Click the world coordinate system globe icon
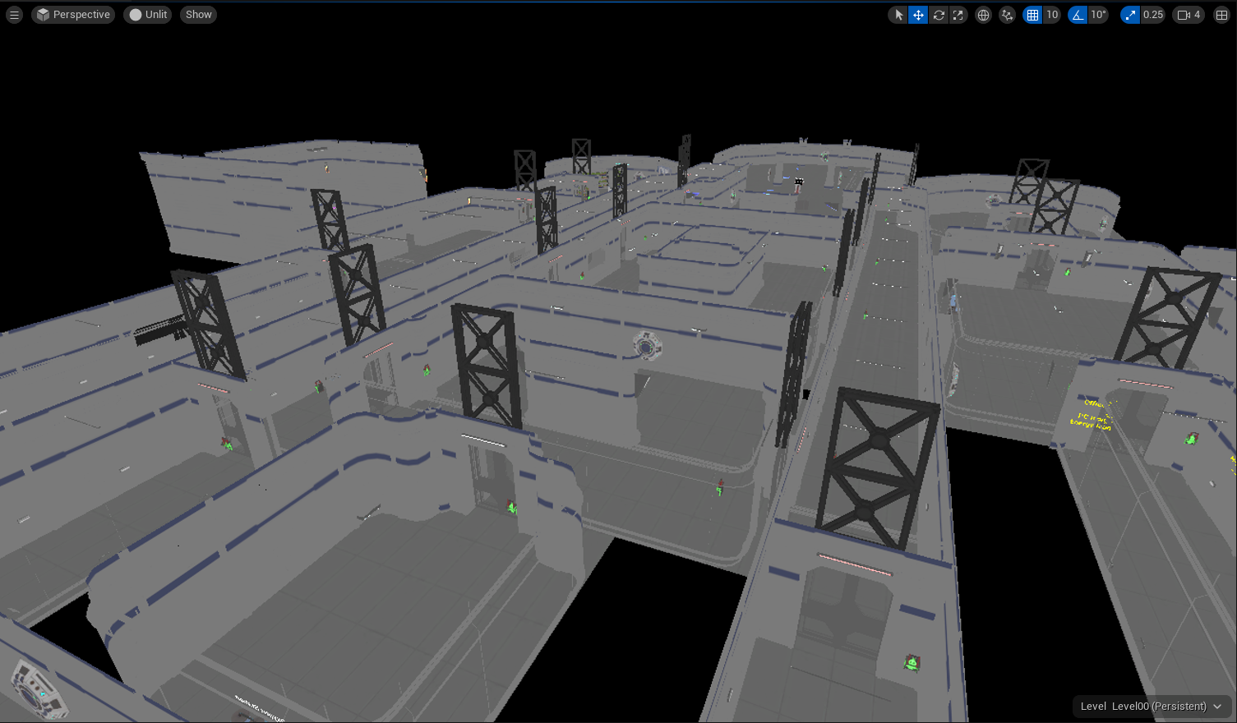Viewport: 1237px width, 723px height. coord(983,15)
